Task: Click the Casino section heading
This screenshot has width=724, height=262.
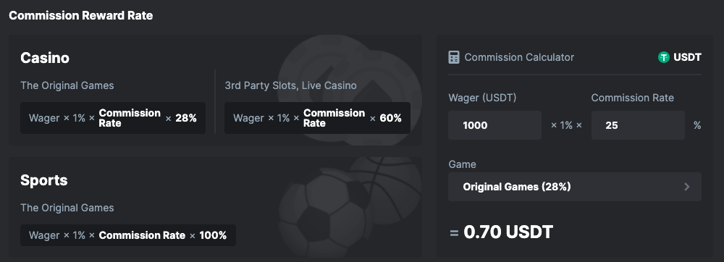Action: [x=45, y=58]
